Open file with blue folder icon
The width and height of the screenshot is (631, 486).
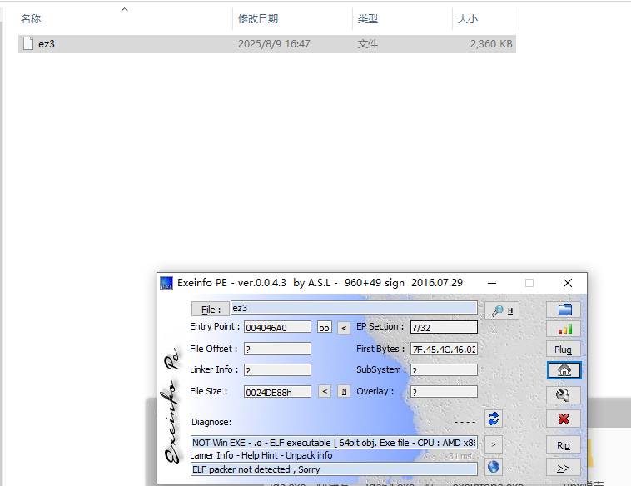pyautogui.click(x=564, y=310)
